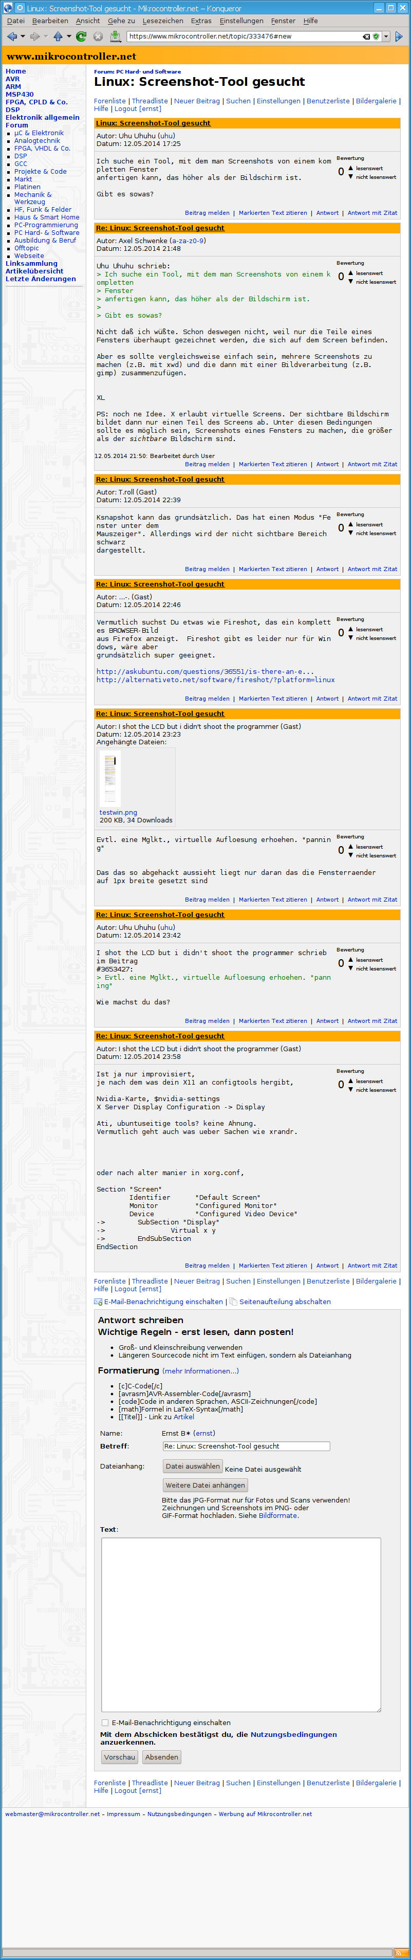The image size is (411, 1960).
Task: Click the webmaster@mikrocontroller.net footer link
Action: click(52, 1814)
